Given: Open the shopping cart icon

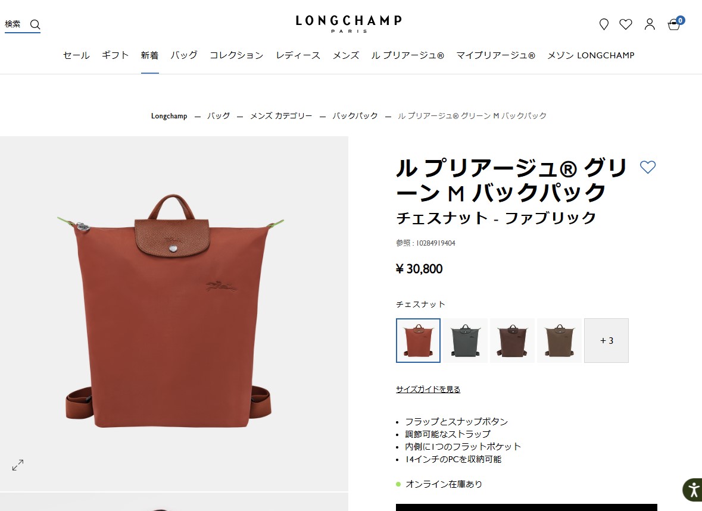Looking at the screenshot, I should pyautogui.click(x=674, y=24).
